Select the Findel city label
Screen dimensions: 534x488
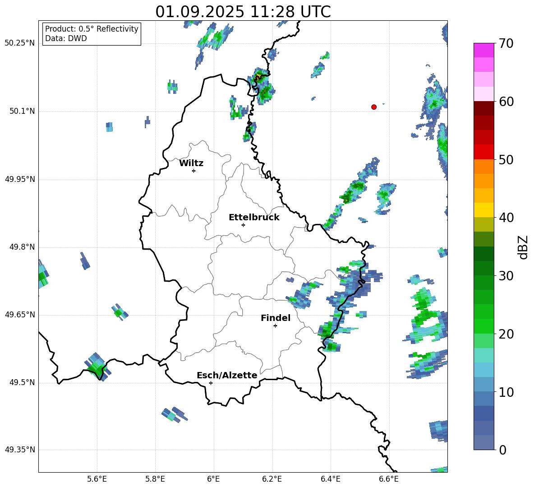[x=276, y=318]
